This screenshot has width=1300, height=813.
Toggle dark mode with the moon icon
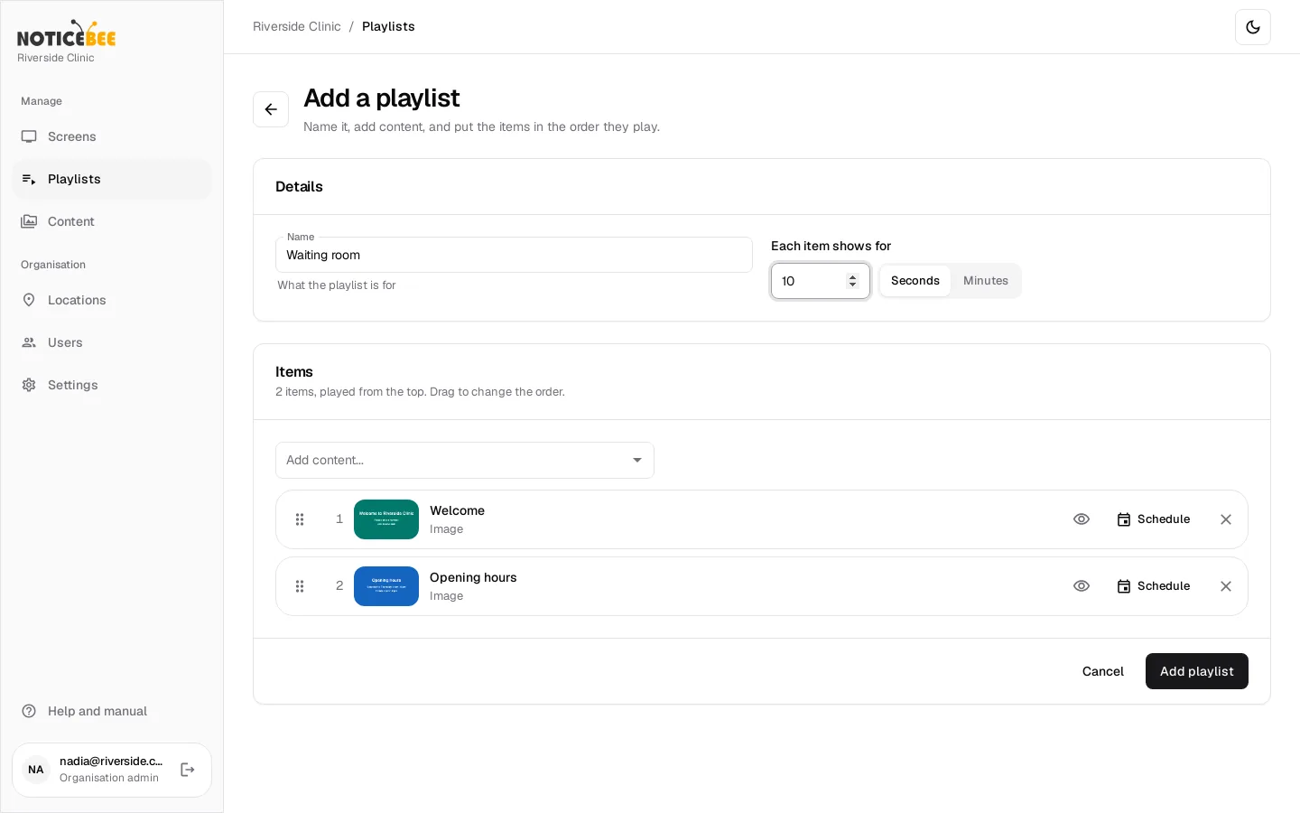click(x=1253, y=27)
